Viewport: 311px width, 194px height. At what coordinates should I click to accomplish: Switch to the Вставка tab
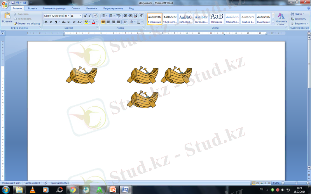(33, 8)
